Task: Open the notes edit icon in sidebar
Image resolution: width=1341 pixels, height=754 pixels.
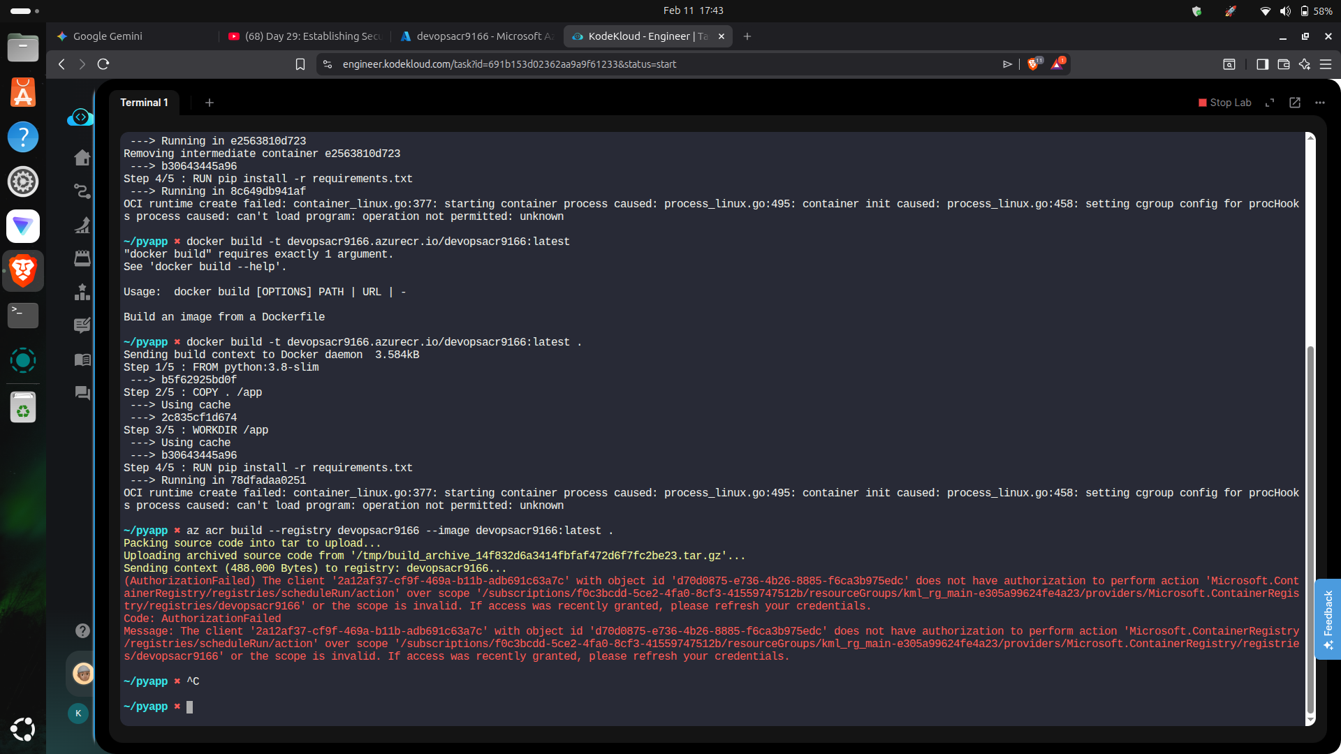Action: (x=82, y=325)
